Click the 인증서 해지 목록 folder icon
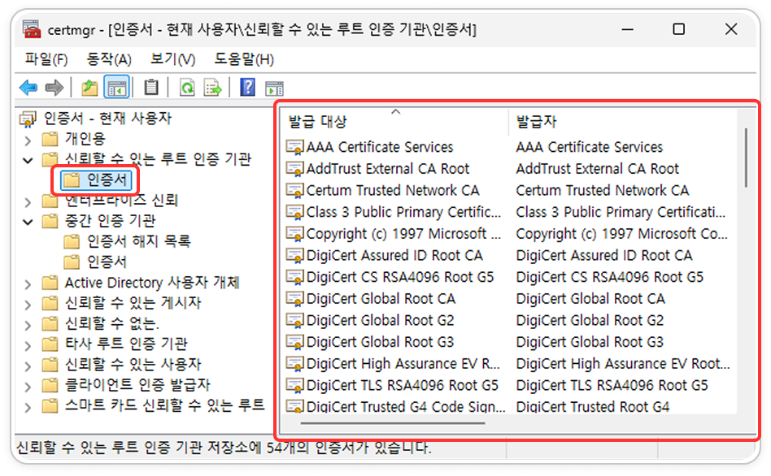The height and width of the screenshot is (476, 771). 72,241
